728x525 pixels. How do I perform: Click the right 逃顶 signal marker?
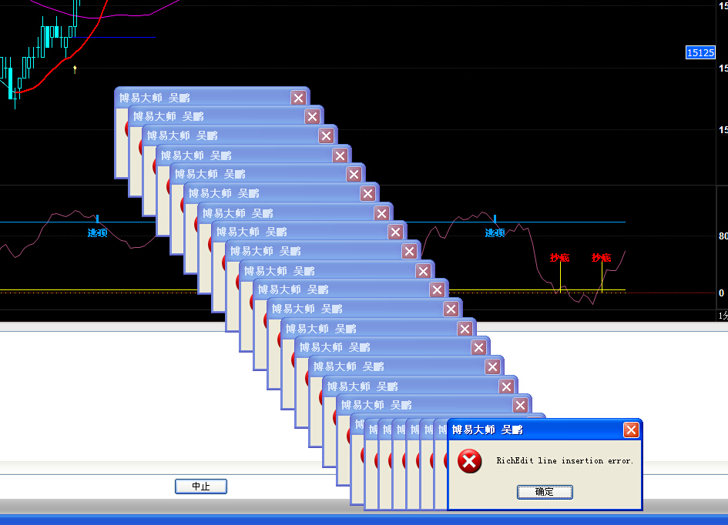point(495,232)
